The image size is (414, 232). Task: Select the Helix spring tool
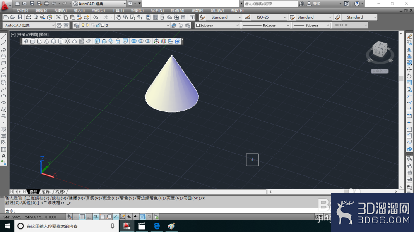81,41
